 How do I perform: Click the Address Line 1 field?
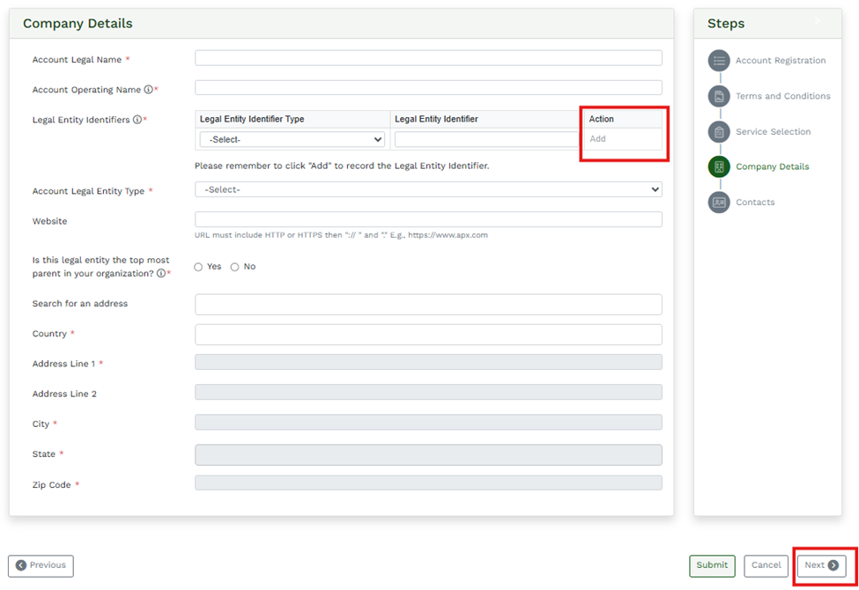click(428, 362)
